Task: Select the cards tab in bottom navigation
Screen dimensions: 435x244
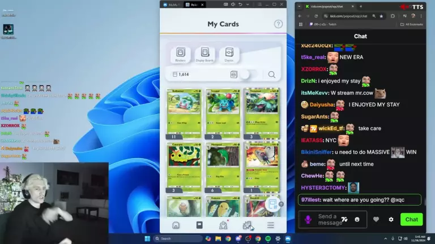Action: click(199, 225)
